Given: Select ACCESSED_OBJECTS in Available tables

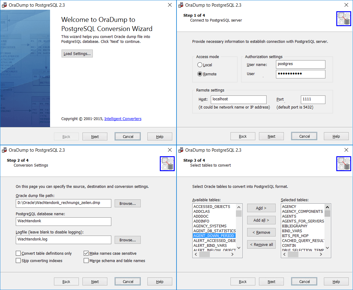Looking at the screenshot, I should (214, 206).
